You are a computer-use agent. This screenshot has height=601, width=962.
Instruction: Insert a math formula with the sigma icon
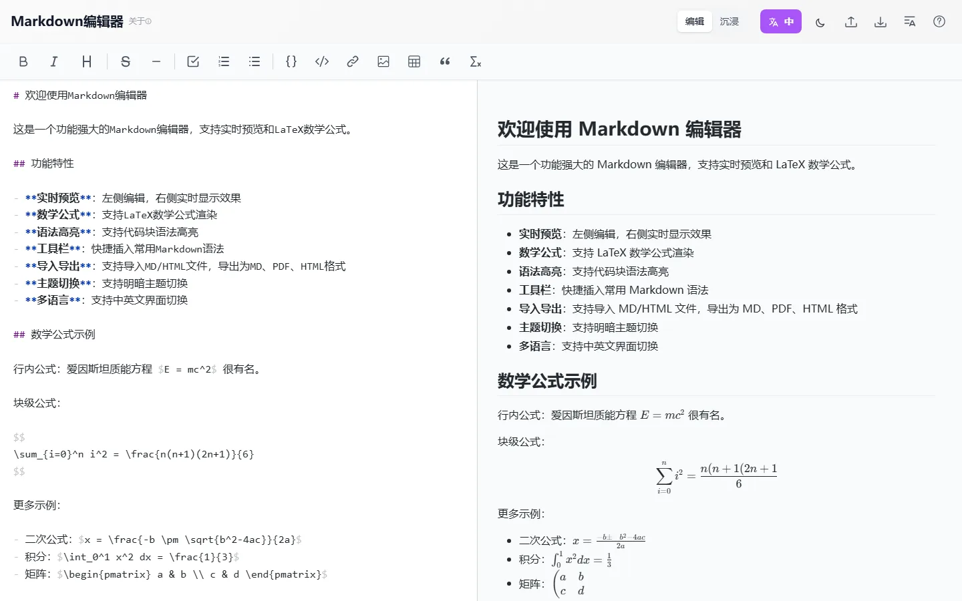[476, 61]
